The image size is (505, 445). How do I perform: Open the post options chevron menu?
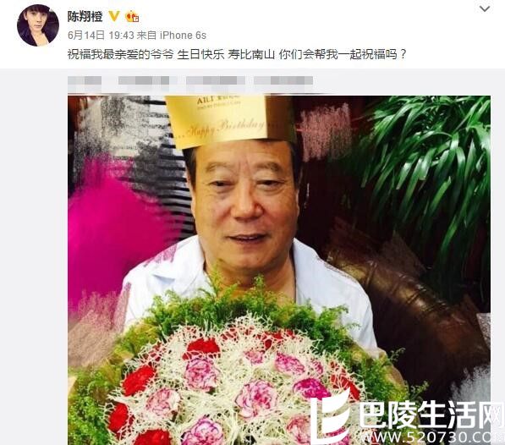tap(485, 9)
